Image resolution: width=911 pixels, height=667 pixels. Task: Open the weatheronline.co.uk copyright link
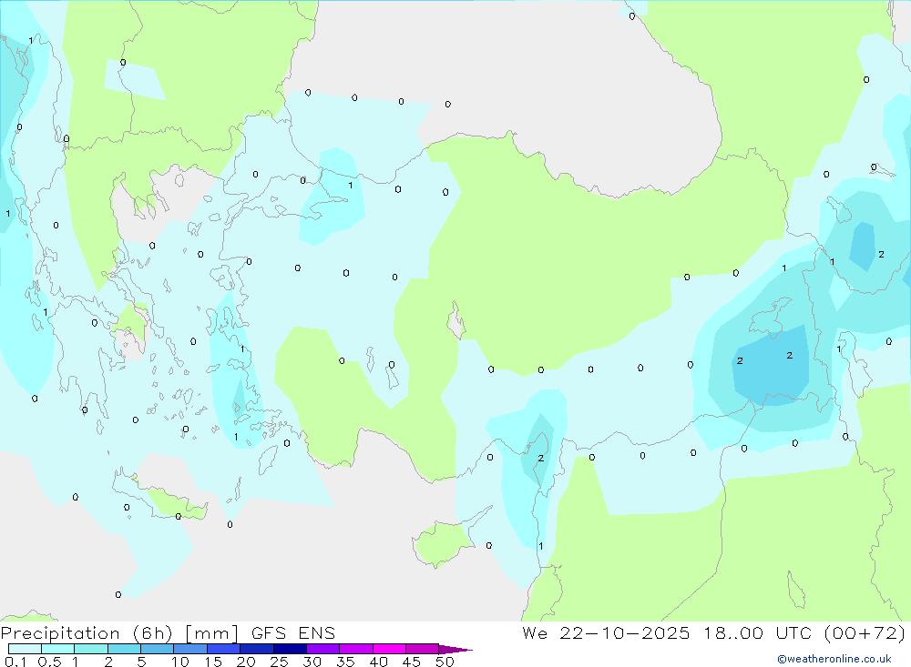pos(834,659)
